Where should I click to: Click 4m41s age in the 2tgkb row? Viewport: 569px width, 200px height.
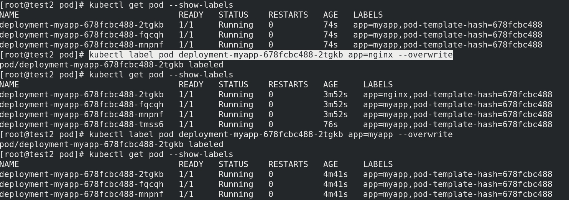click(335, 174)
